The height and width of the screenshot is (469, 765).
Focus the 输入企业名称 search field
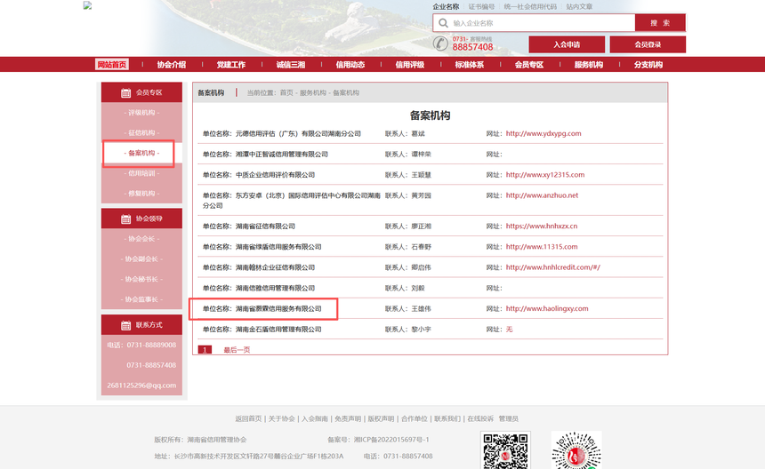541,23
